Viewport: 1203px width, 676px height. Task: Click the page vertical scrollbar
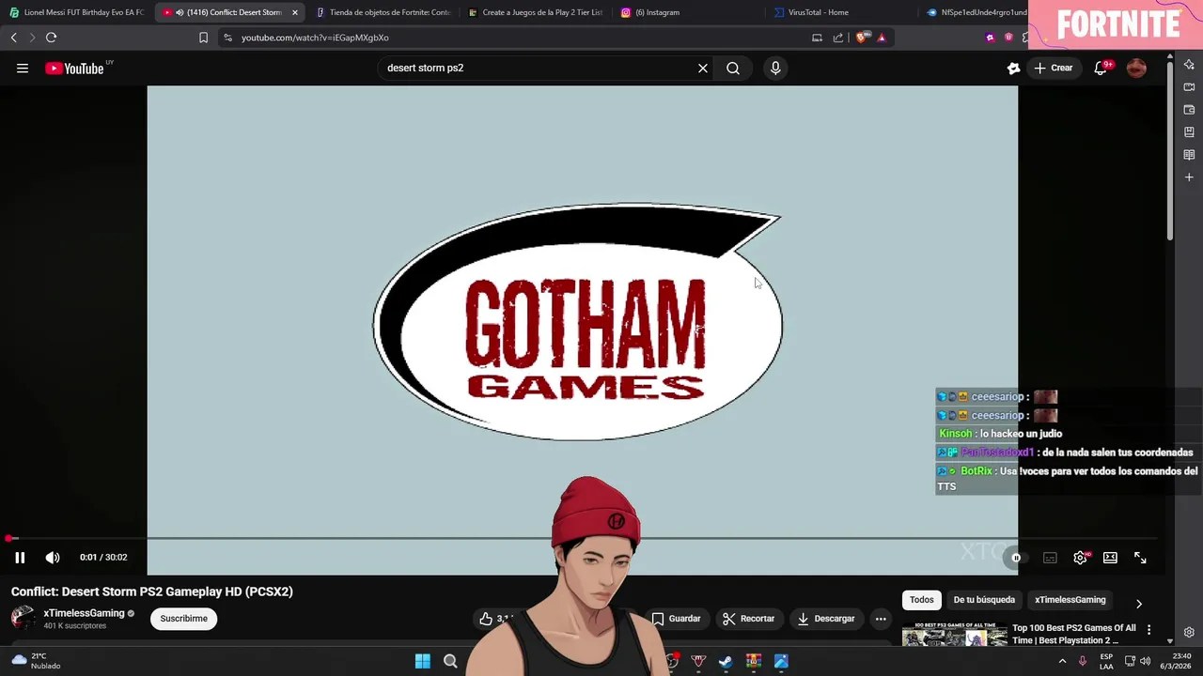point(1170,150)
